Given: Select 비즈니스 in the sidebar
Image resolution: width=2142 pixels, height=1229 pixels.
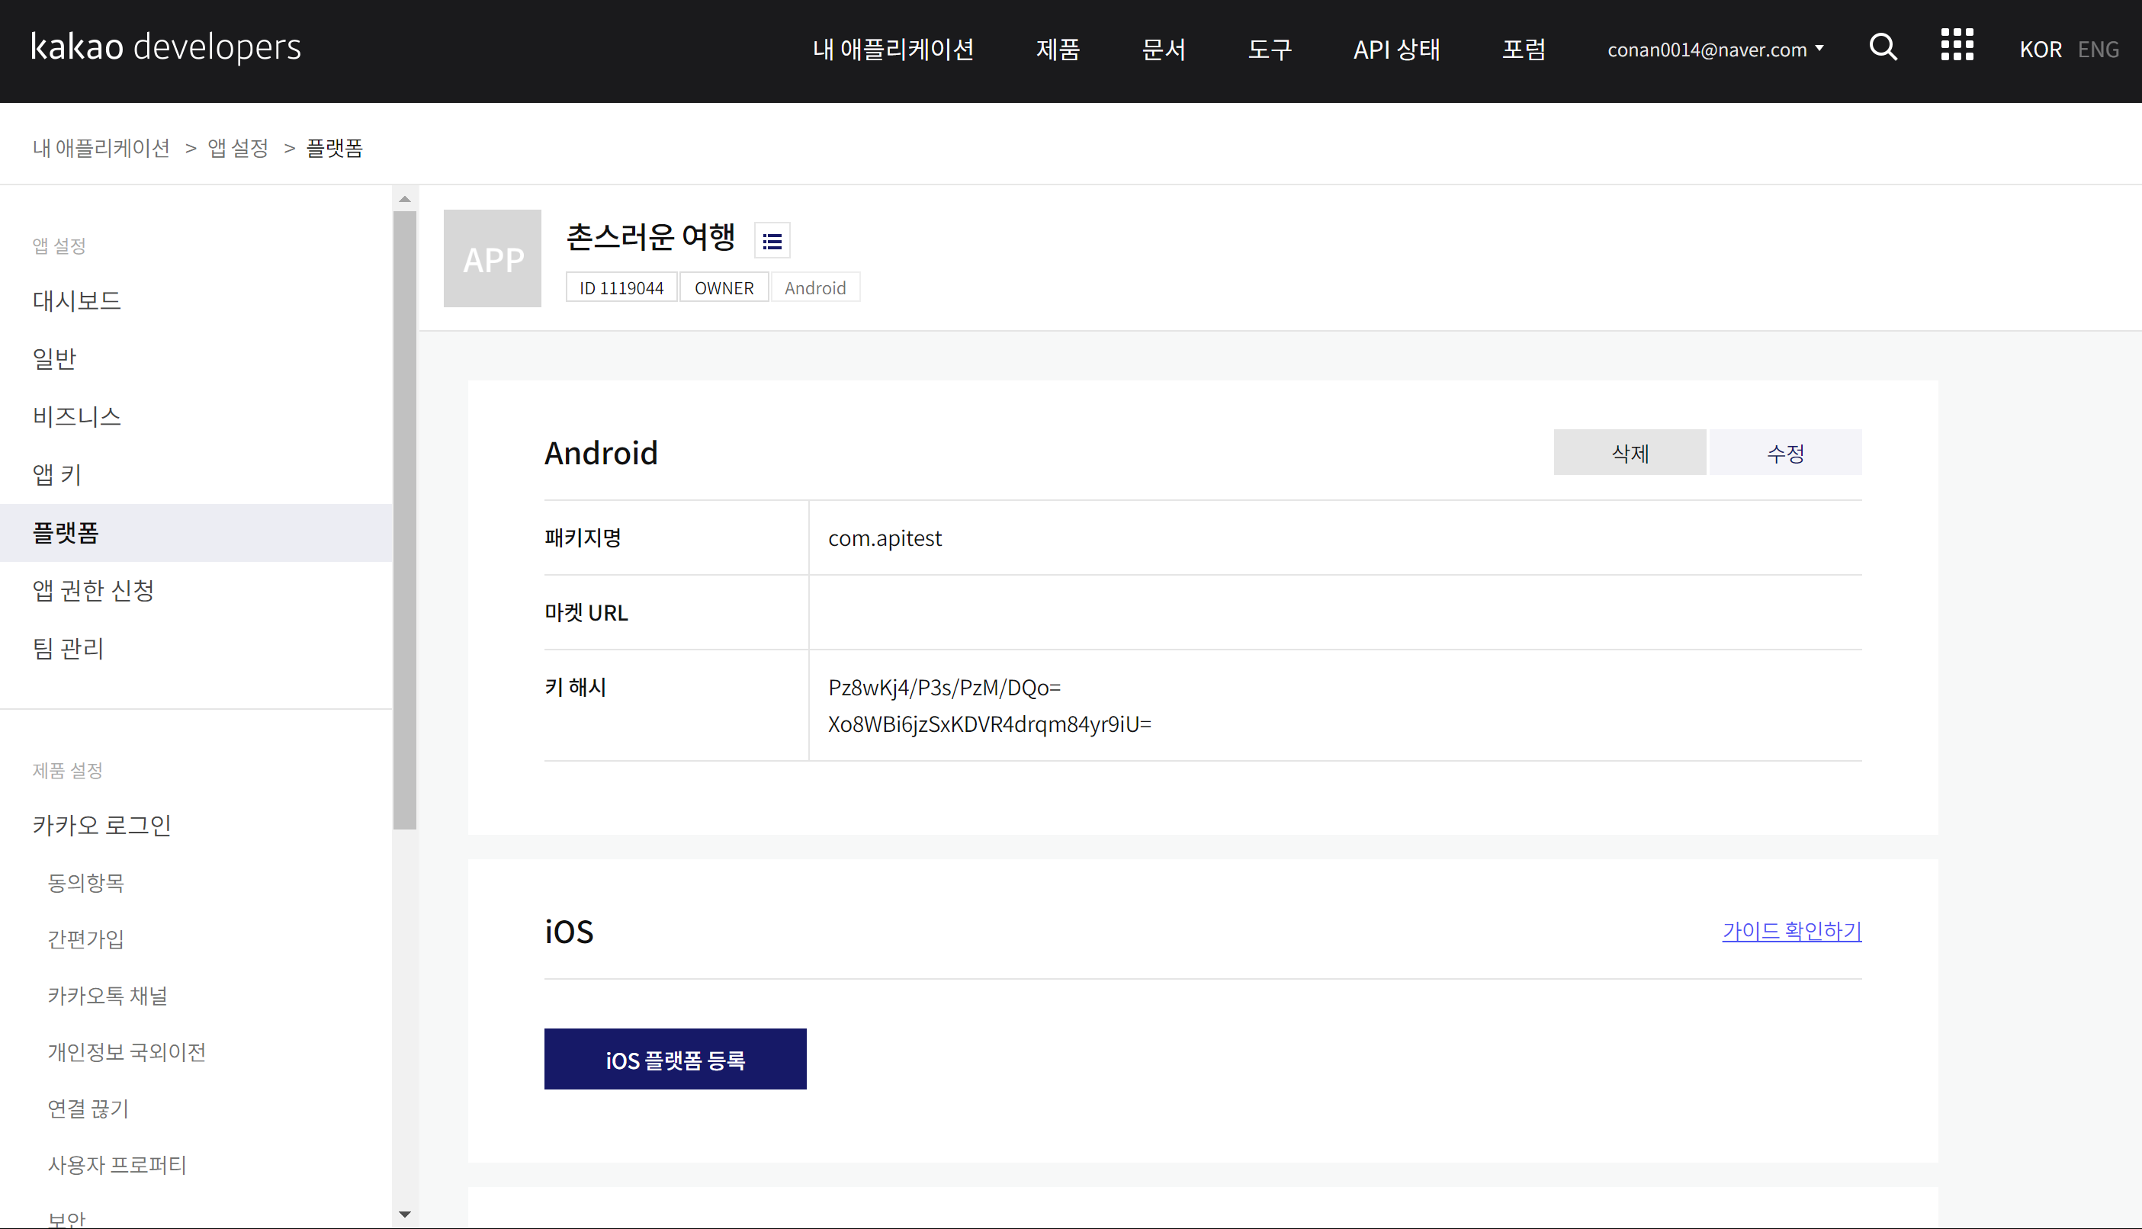Looking at the screenshot, I should click(196, 416).
